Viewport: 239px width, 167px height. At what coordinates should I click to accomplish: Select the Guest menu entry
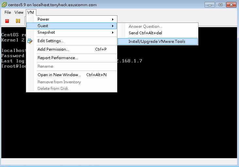[x=72, y=26]
